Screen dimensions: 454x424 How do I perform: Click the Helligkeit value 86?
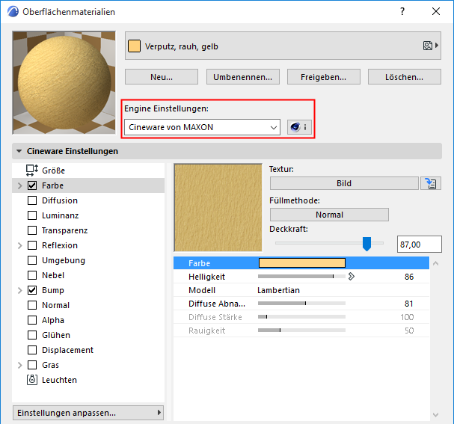click(409, 277)
